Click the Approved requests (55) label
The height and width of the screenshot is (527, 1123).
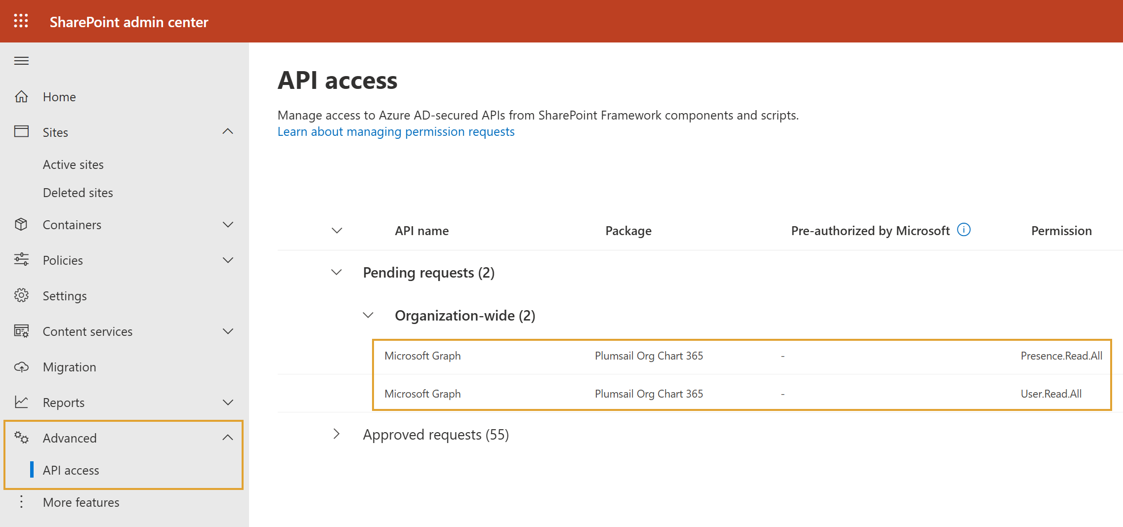pyautogui.click(x=436, y=435)
